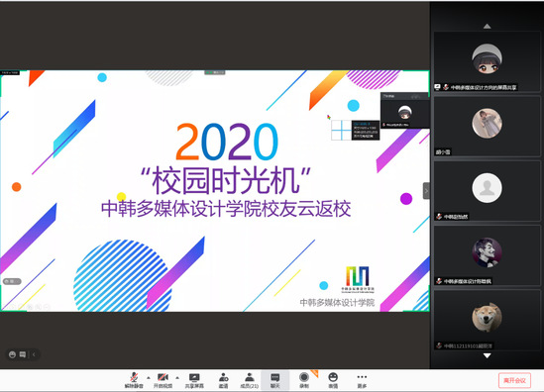
Task: Open the emoji reactions (表情) icon
Action: click(333, 380)
